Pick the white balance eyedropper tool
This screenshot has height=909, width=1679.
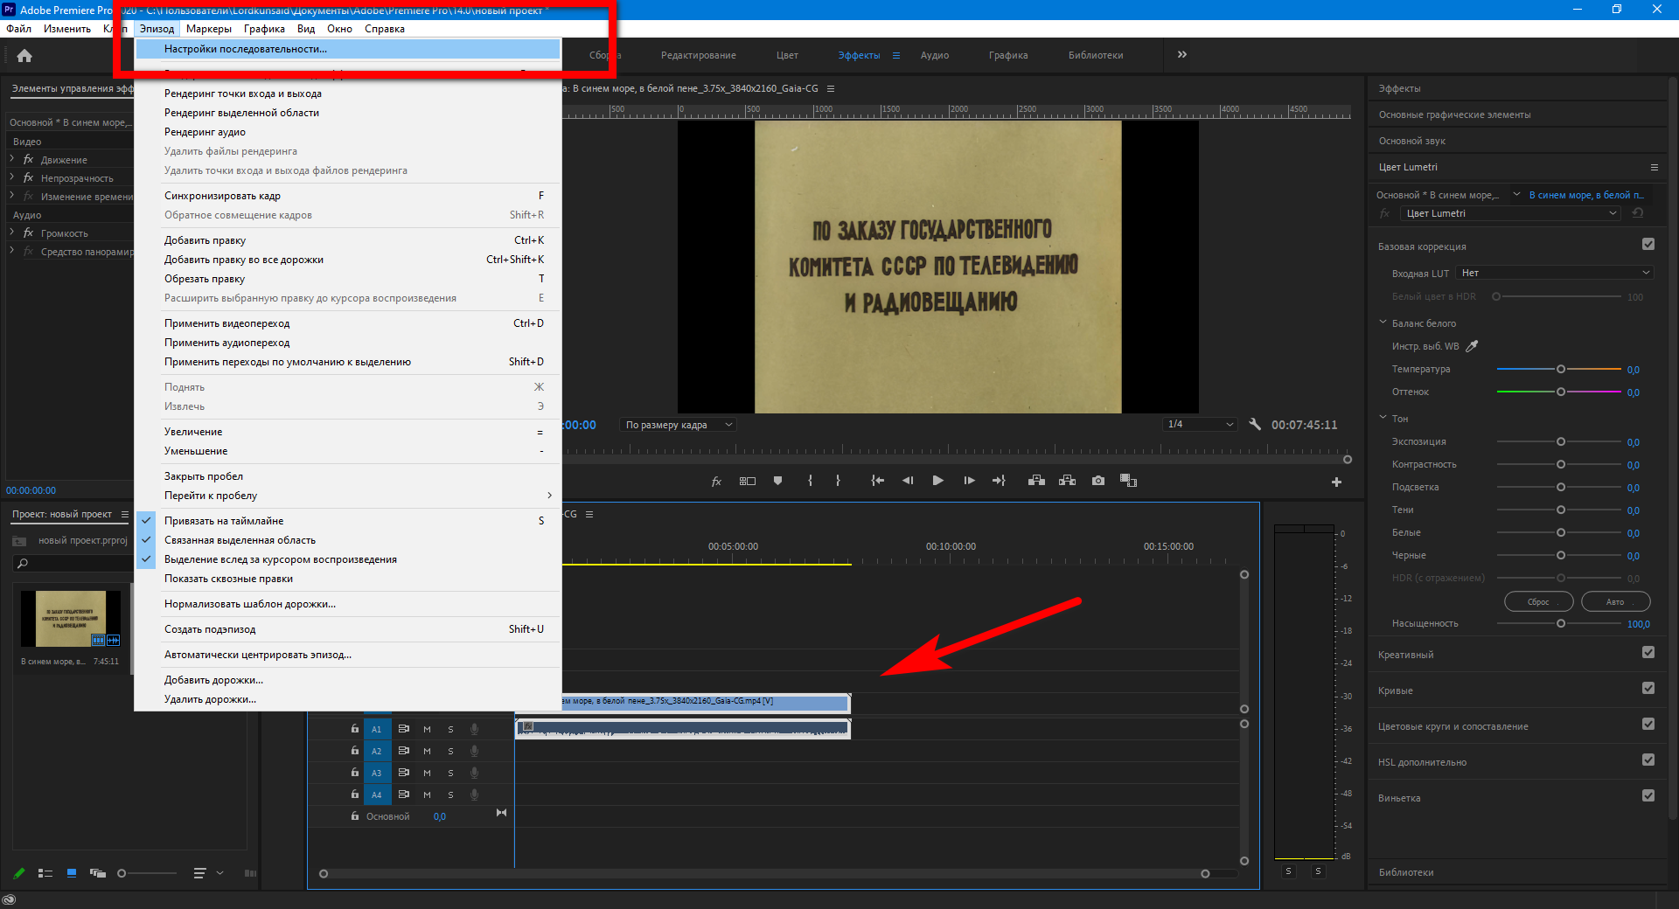coord(1472,346)
